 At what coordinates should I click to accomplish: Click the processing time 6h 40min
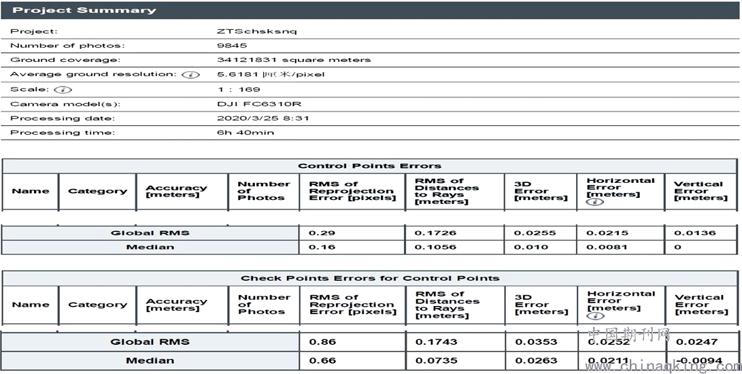tap(245, 133)
